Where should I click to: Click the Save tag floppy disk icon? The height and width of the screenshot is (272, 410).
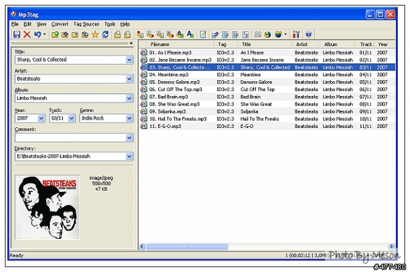[17, 35]
